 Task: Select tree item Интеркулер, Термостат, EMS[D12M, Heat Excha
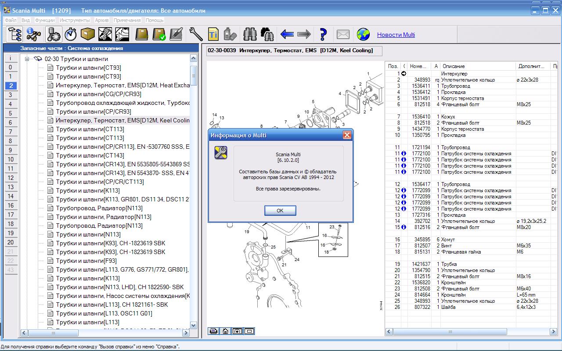coord(122,85)
